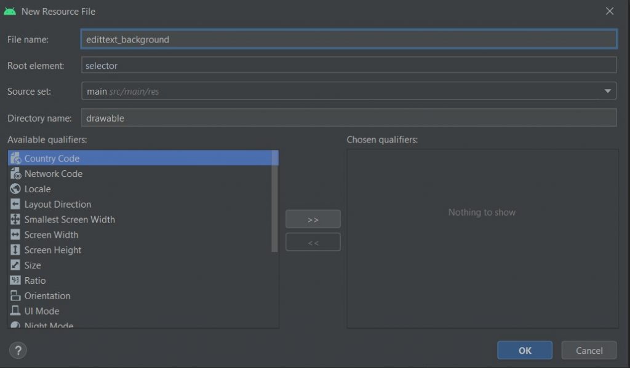Choose the Smallest Screen Width icon
Viewport: 630px width, 368px height.
coord(15,219)
